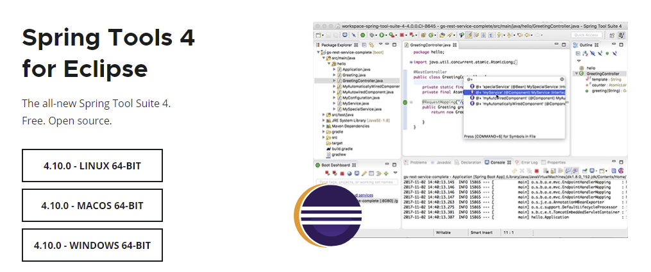Select the counter field in the IDE Outline
The width and height of the screenshot is (651, 272).
click(x=606, y=85)
